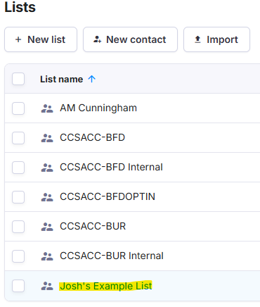This screenshot has height=307, width=260.
Task: Open the Import contacts button
Action: pyautogui.click(x=216, y=39)
